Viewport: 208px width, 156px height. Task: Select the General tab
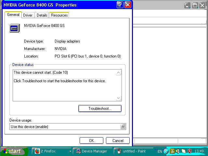pos(13,15)
